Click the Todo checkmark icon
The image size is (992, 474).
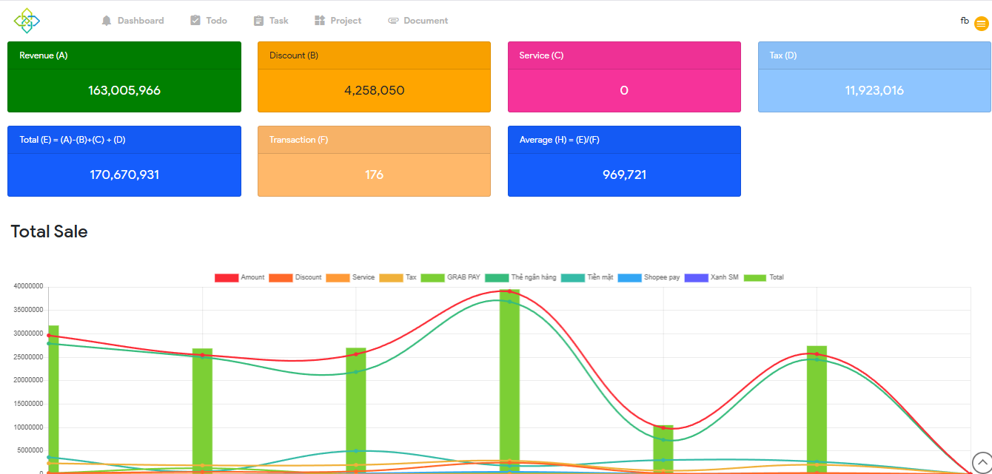pos(195,21)
